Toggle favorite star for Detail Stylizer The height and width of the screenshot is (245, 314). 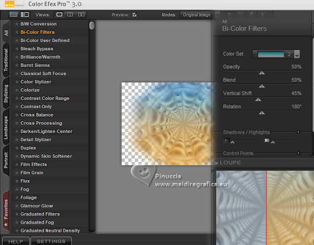coord(17,140)
